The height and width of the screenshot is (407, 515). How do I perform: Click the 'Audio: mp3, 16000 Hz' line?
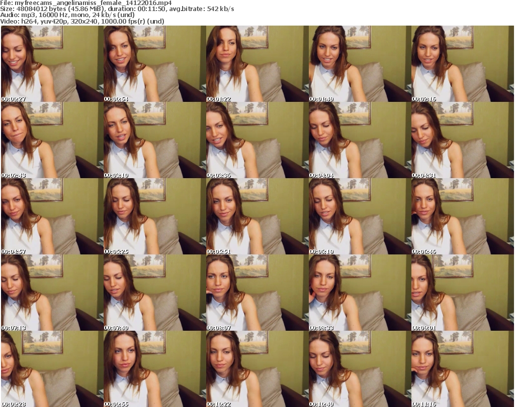[67, 15]
